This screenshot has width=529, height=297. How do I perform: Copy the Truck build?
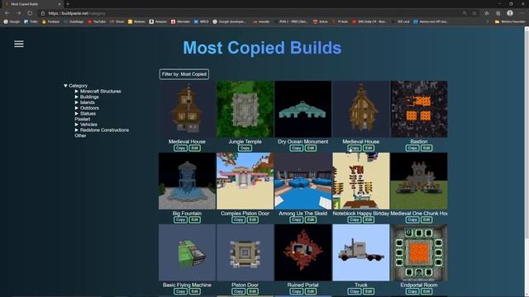tap(355, 291)
